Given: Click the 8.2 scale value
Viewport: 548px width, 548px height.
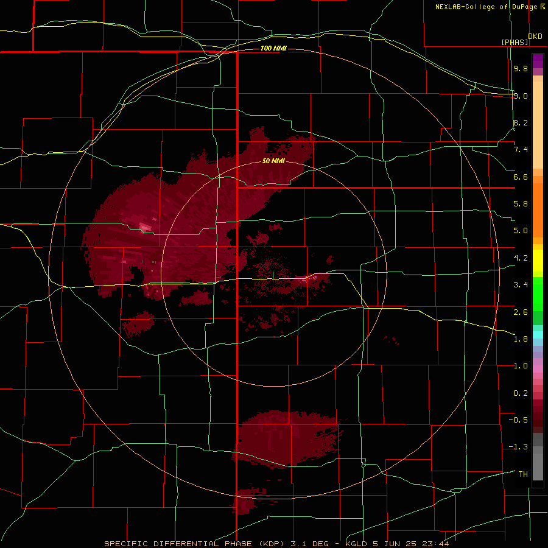Looking at the screenshot, I should (x=521, y=122).
